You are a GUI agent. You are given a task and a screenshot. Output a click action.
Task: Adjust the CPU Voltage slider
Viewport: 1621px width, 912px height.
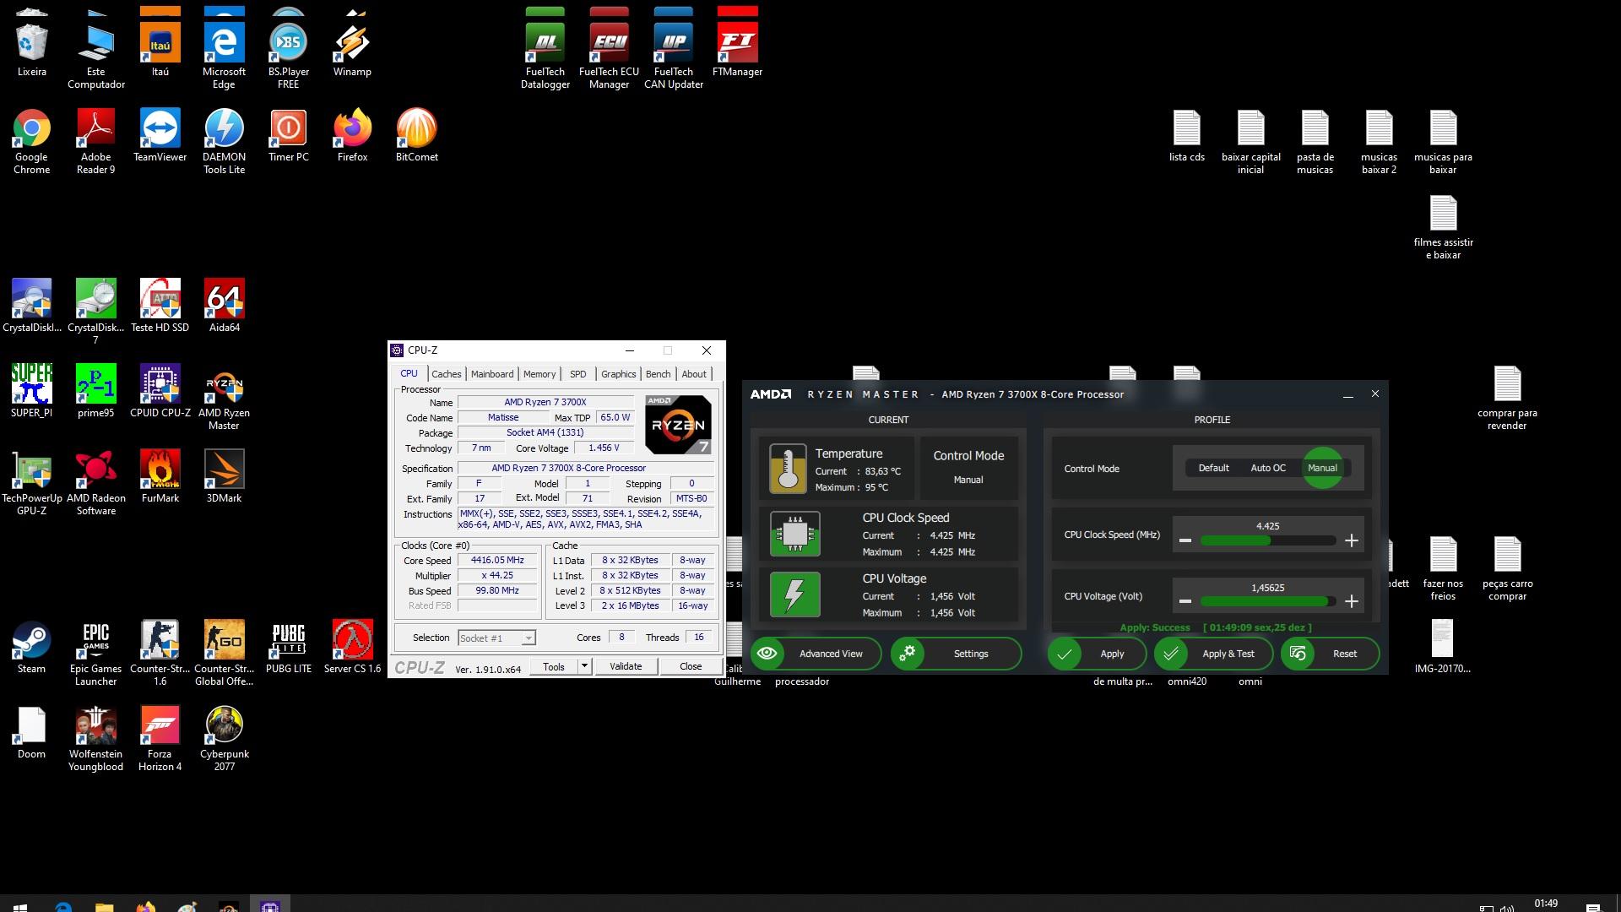click(x=1268, y=601)
